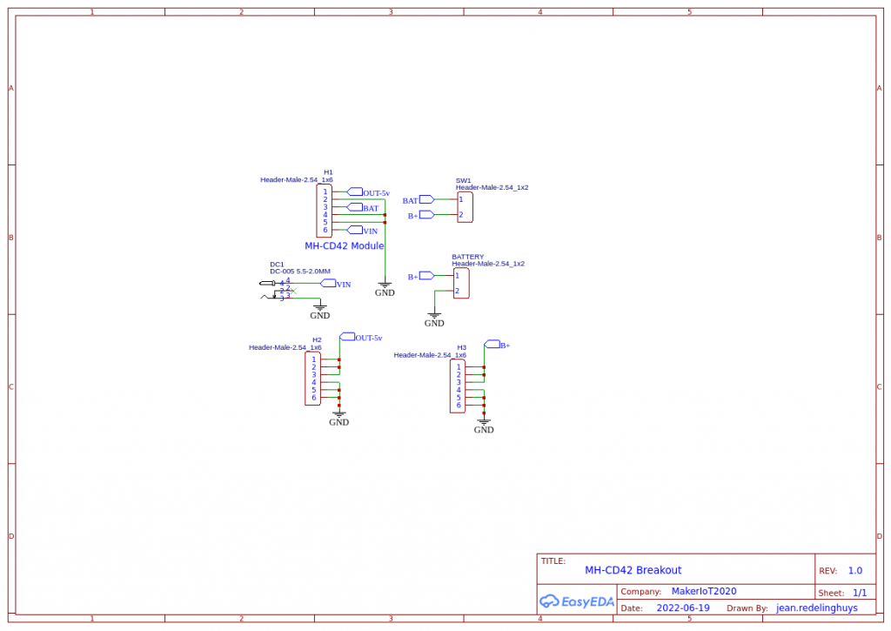Select the B+ net port above header H3

(497, 345)
